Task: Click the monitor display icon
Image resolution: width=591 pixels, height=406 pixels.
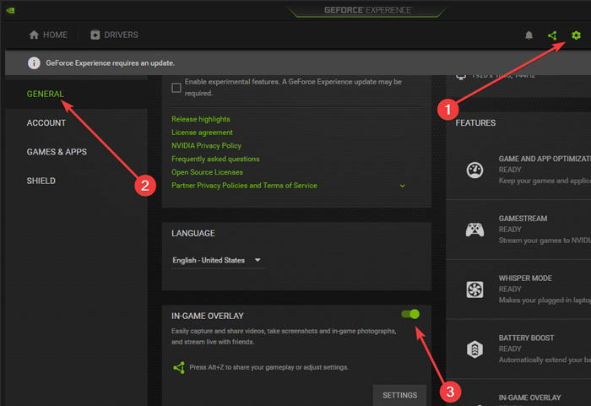Action: 461,77
